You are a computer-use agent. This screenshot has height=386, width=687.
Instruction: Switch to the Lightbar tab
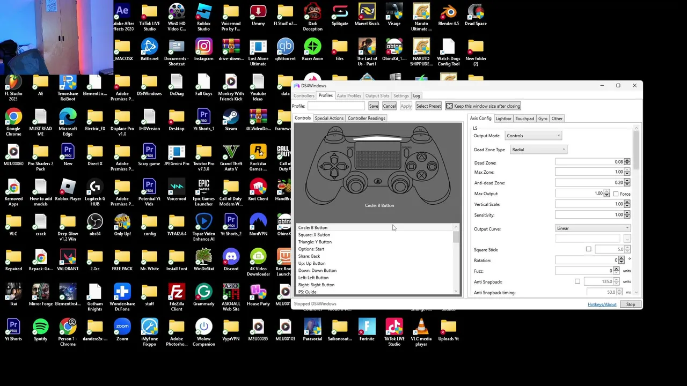[x=503, y=118]
